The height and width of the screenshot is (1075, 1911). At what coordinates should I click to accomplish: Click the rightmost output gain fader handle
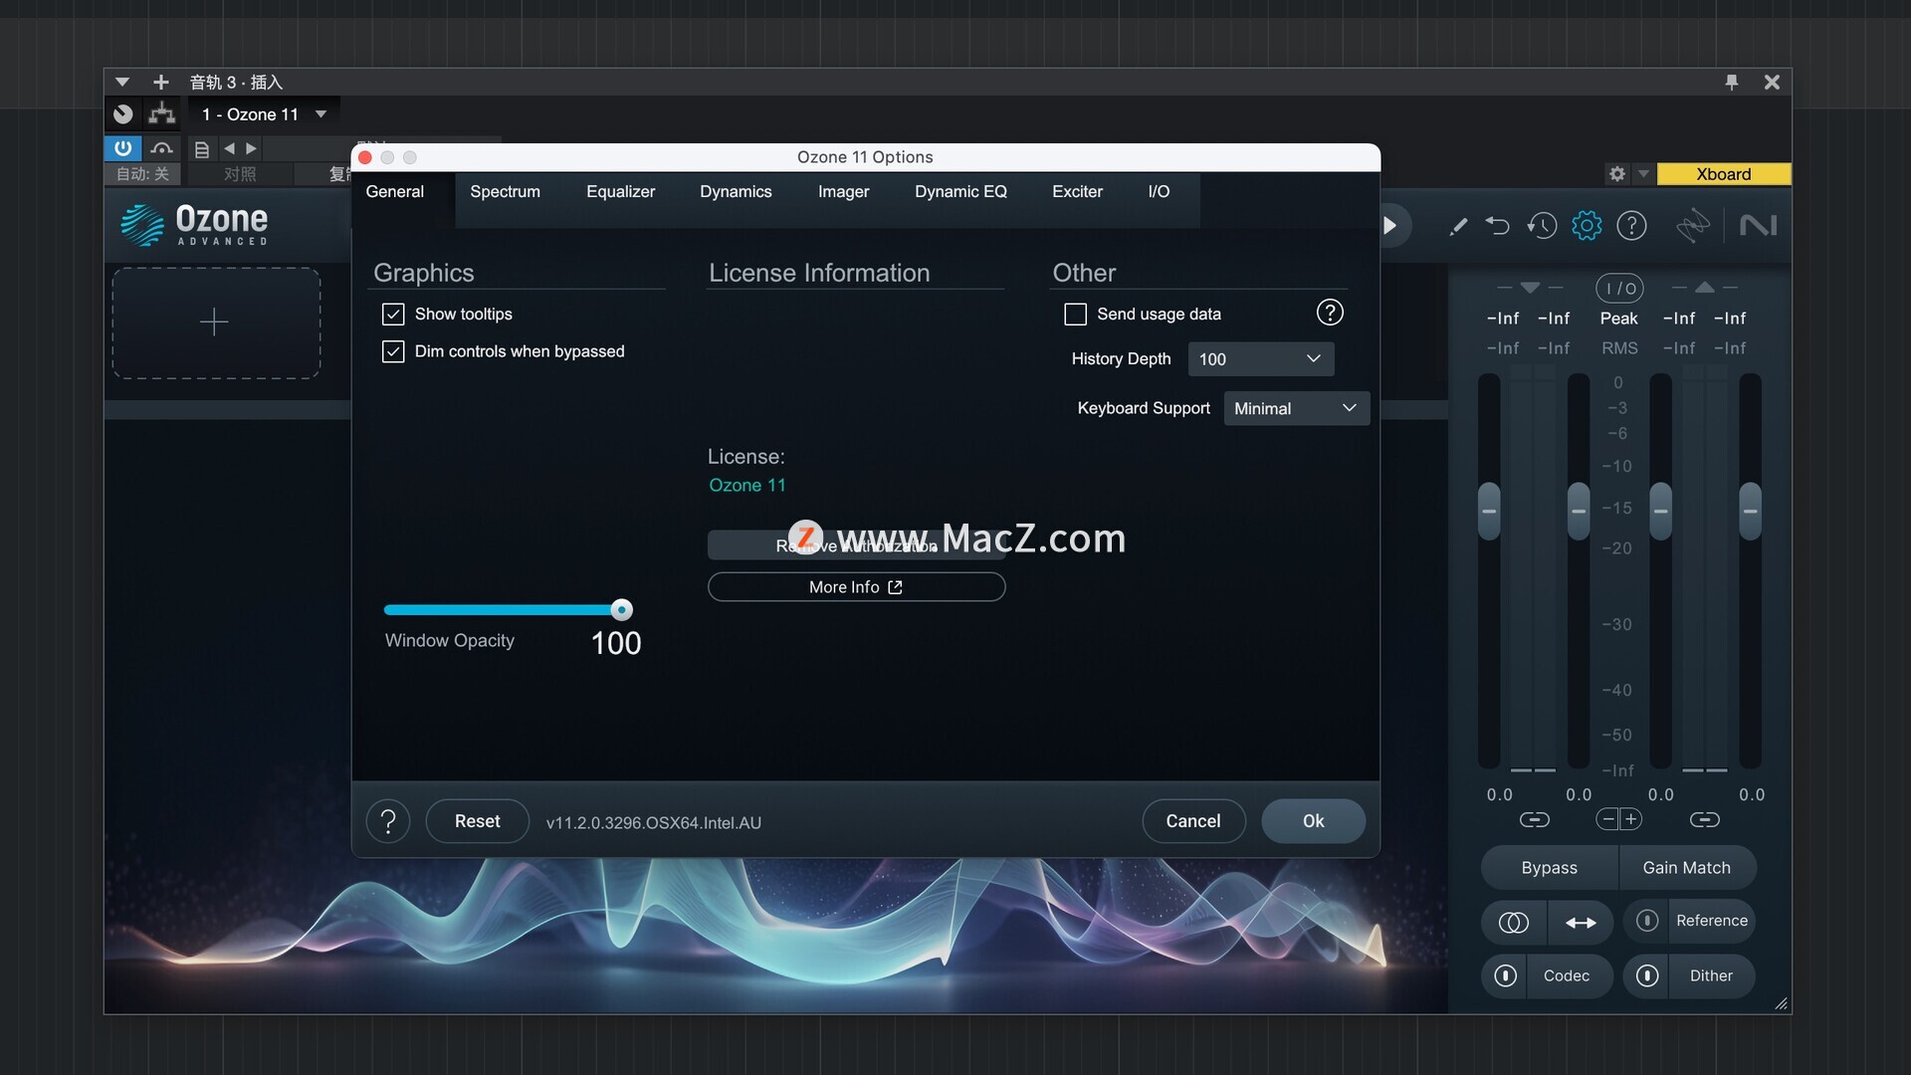pos(1750,511)
